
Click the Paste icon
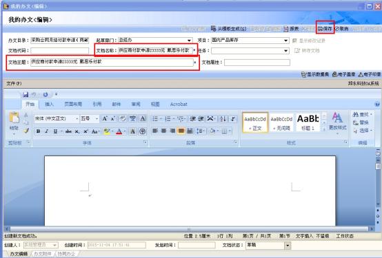[x=14, y=118]
